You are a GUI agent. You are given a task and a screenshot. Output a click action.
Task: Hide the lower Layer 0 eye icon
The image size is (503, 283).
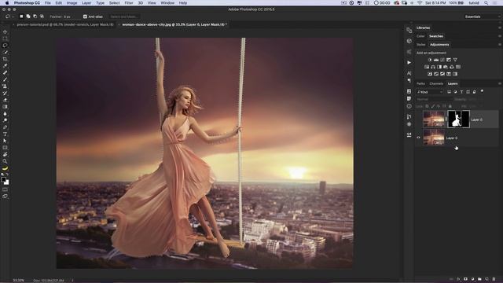418,138
